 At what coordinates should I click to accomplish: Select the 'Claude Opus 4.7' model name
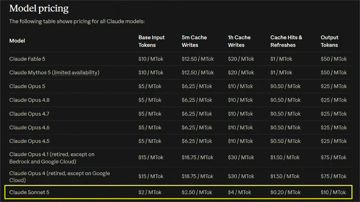[x=29, y=114]
